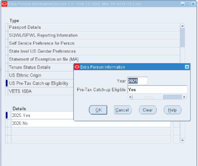
Task: Close the Extra Person Information dialog
Action: pos(187,67)
